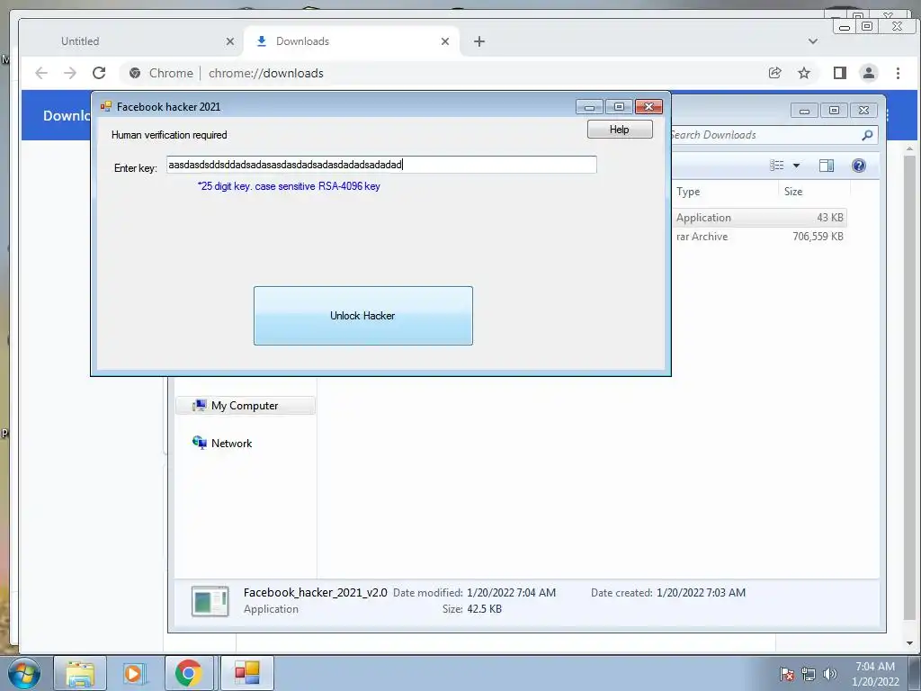Expand the Explorer view options arrow
The height and width of the screenshot is (691, 921).
pyautogui.click(x=797, y=166)
